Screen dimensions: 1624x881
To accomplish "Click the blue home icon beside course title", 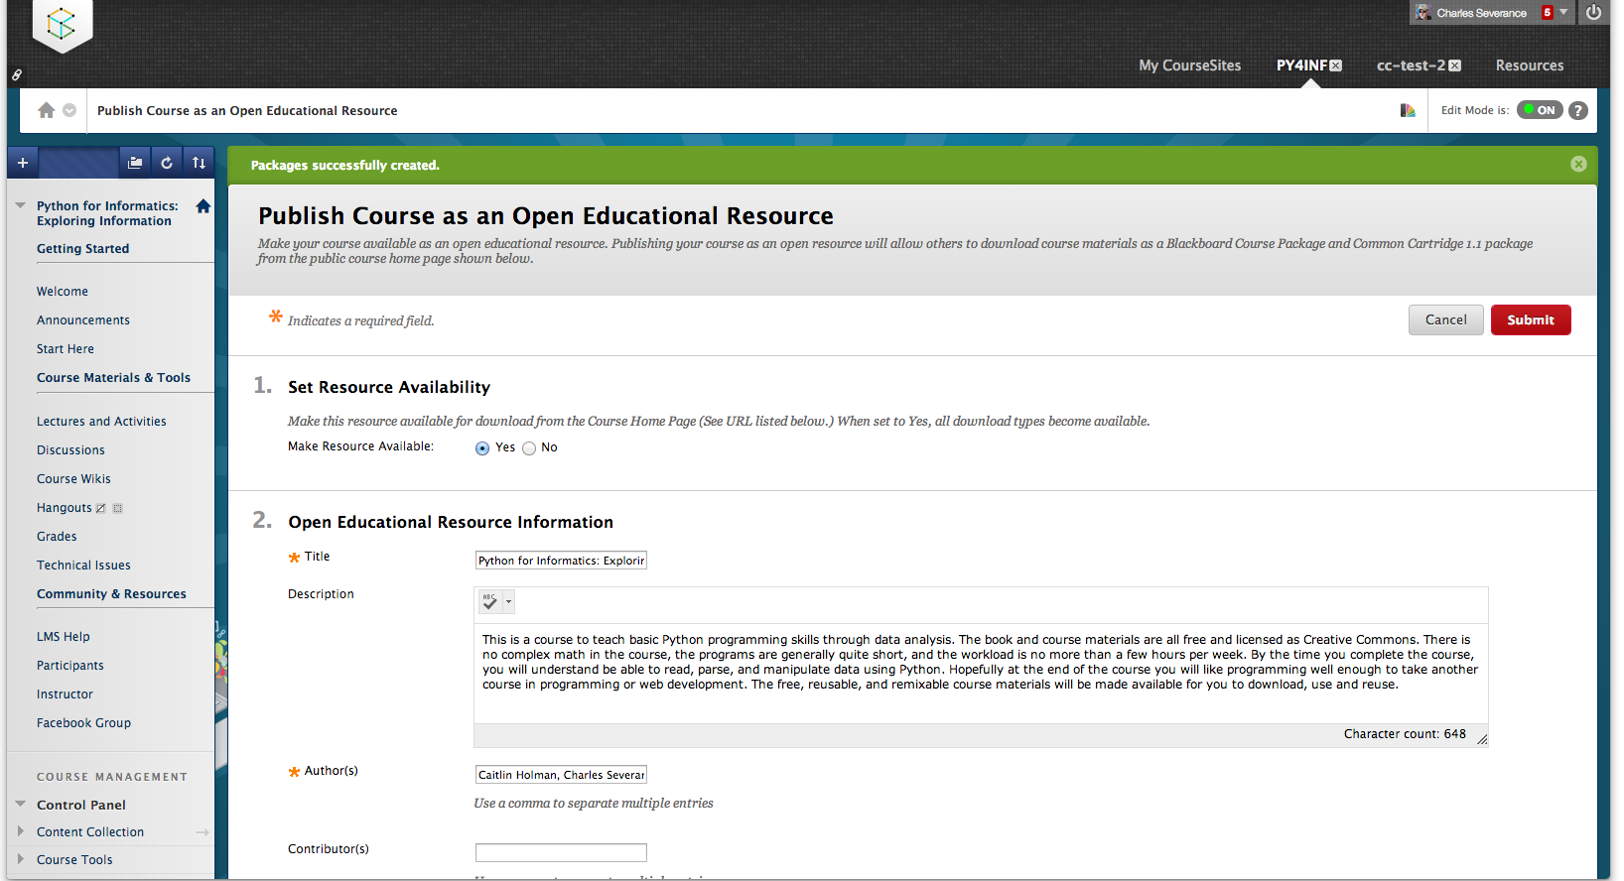I will (203, 206).
